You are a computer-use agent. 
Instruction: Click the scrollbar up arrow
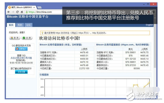[x=155, y=16]
